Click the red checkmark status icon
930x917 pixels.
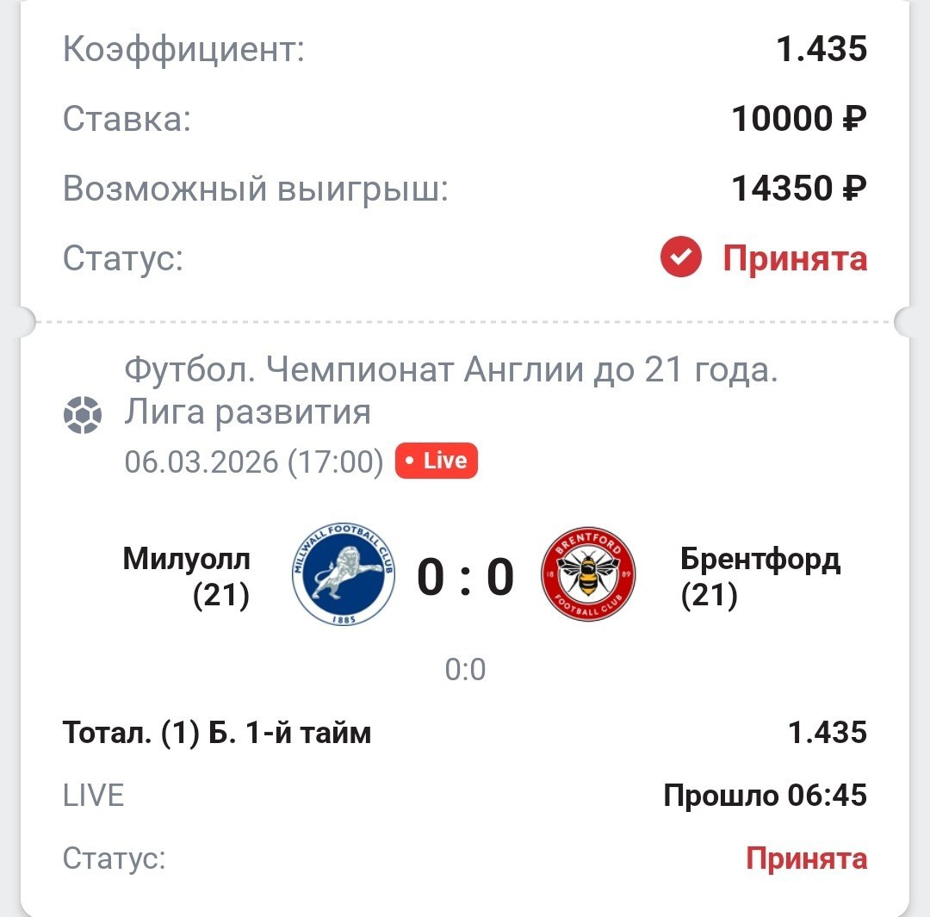(x=682, y=257)
